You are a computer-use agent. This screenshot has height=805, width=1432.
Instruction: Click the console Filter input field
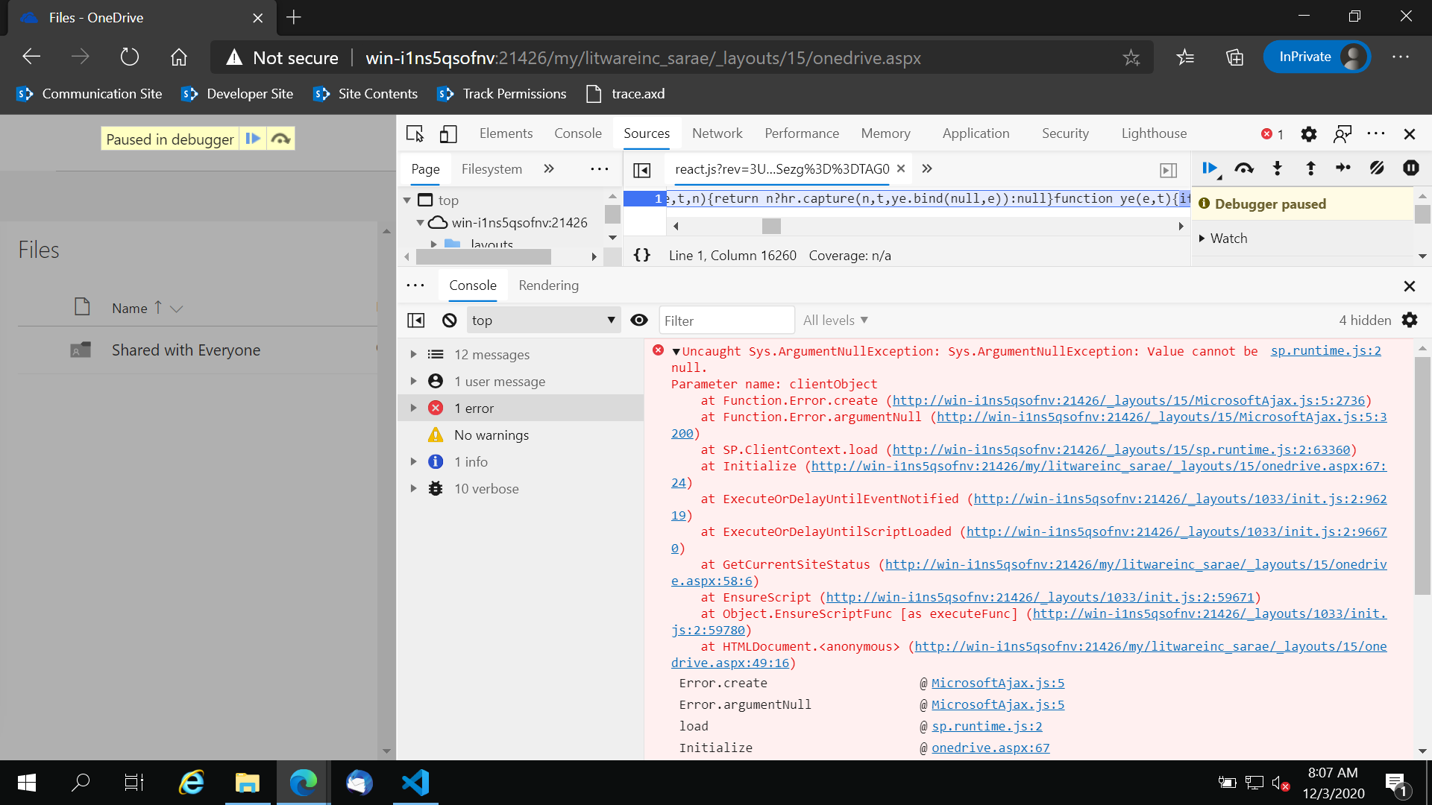pos(726,321)
